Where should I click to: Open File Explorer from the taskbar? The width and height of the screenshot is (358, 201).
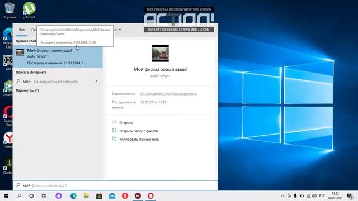(86, 196)
